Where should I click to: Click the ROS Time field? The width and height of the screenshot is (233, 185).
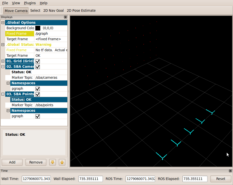pyautogui.click(x=140, y=179)
